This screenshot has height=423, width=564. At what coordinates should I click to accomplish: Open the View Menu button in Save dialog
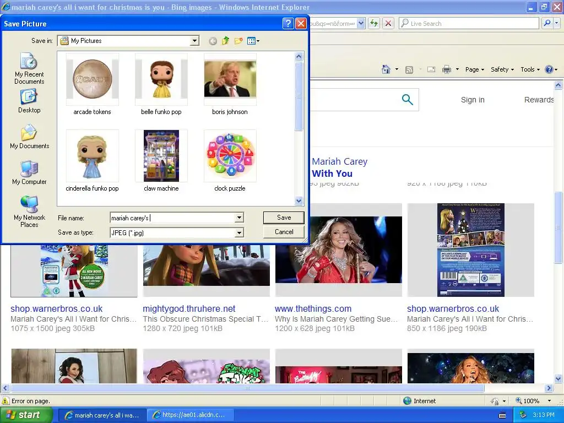tap(253, 41)
